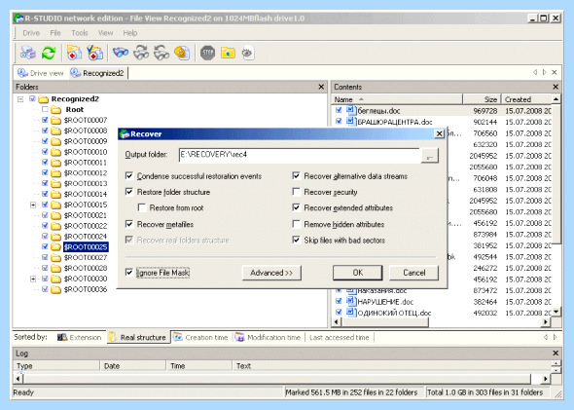Collapse the Recognized2 tree node
This screenshot has width=574, height=410.
click(x=20, y=99)
